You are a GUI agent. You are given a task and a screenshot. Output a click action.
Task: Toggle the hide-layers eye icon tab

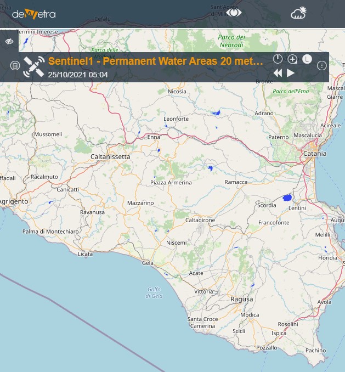click(x=9, y=42)
